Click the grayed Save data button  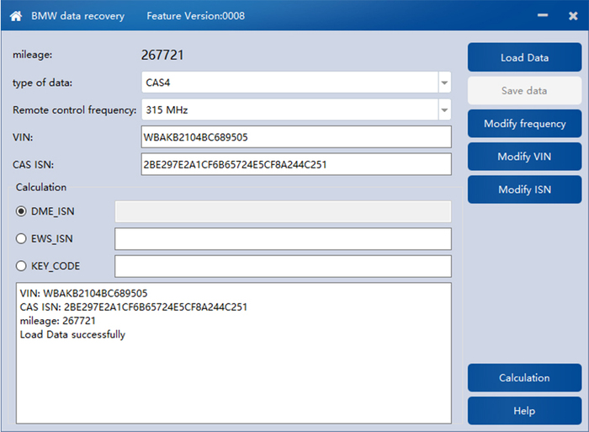coord(524,91)
